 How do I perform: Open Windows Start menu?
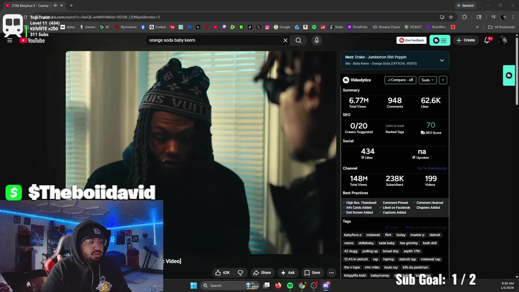193,286
